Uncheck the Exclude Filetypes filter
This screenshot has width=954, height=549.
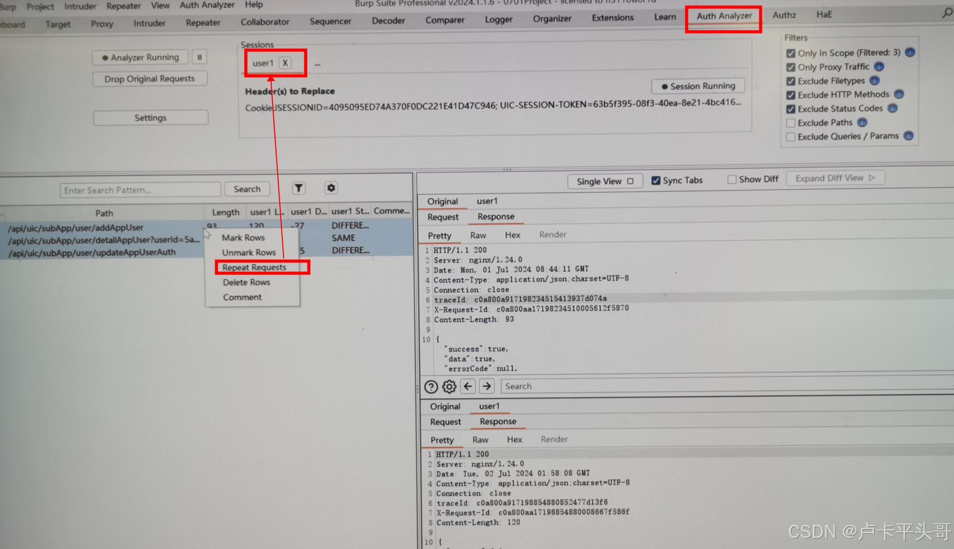tap(791, 81)
